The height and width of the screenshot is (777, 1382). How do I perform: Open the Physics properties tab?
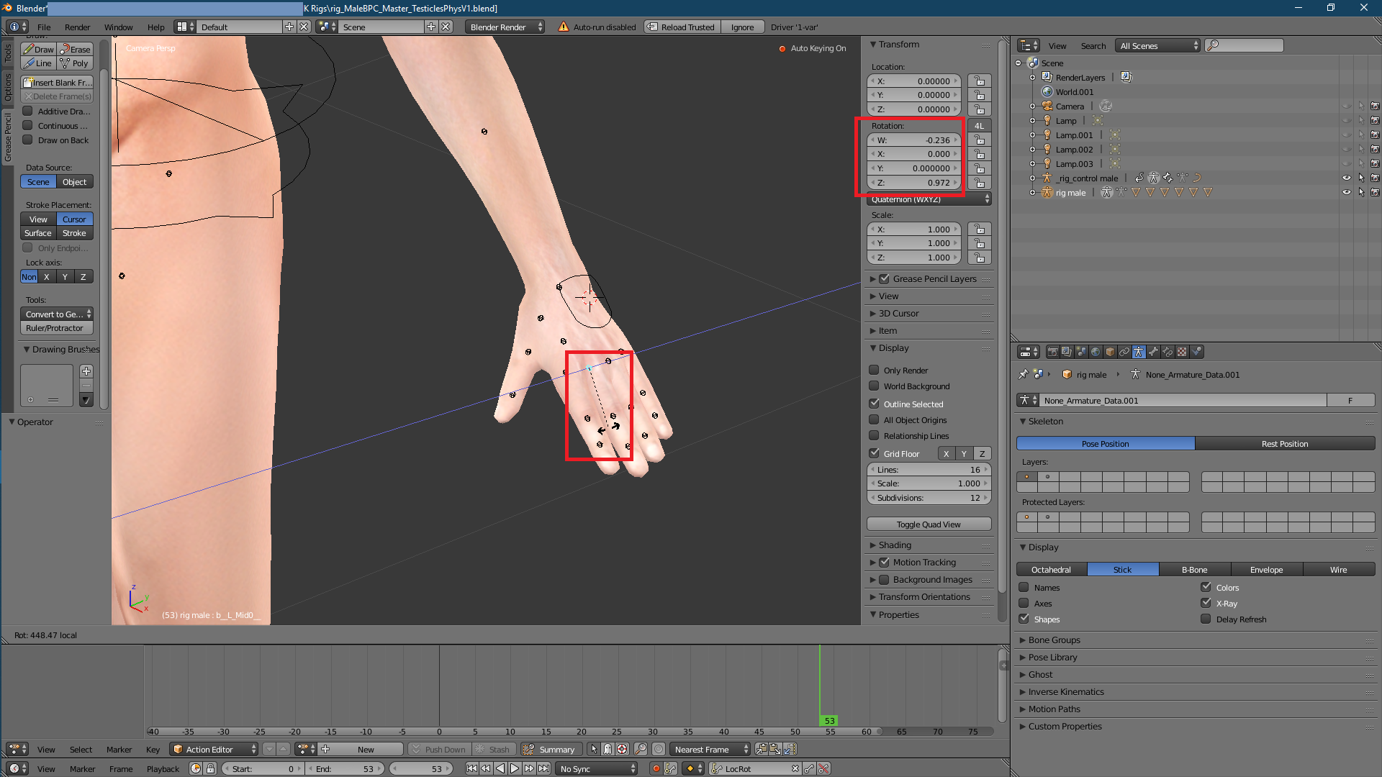1196,352
